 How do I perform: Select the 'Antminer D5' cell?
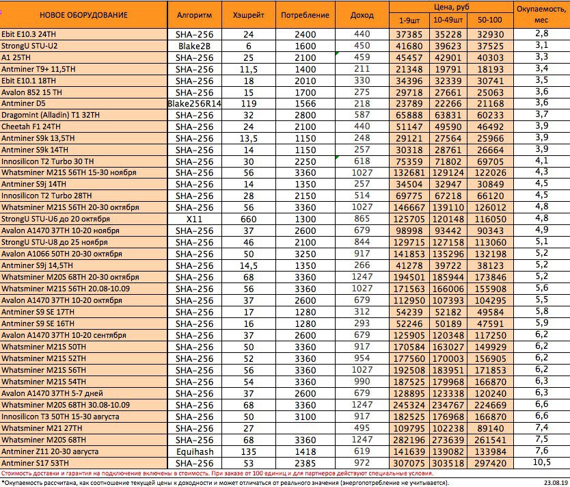[x=83, y=103]
